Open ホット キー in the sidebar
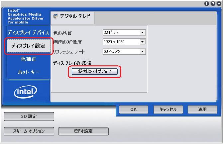 coord(29,72)
